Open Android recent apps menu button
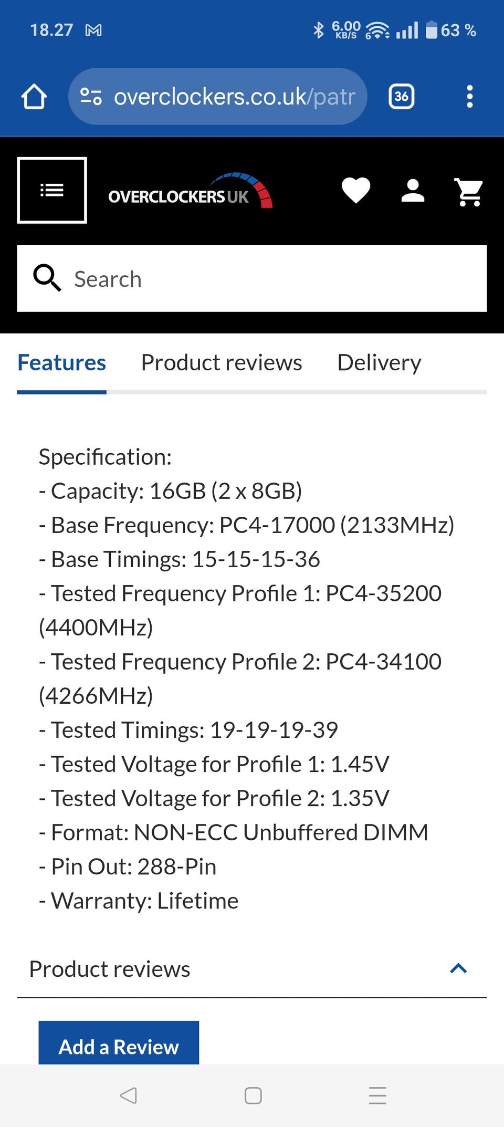Viewport: 504px width, 1127px height. (x=377, y=1095)
